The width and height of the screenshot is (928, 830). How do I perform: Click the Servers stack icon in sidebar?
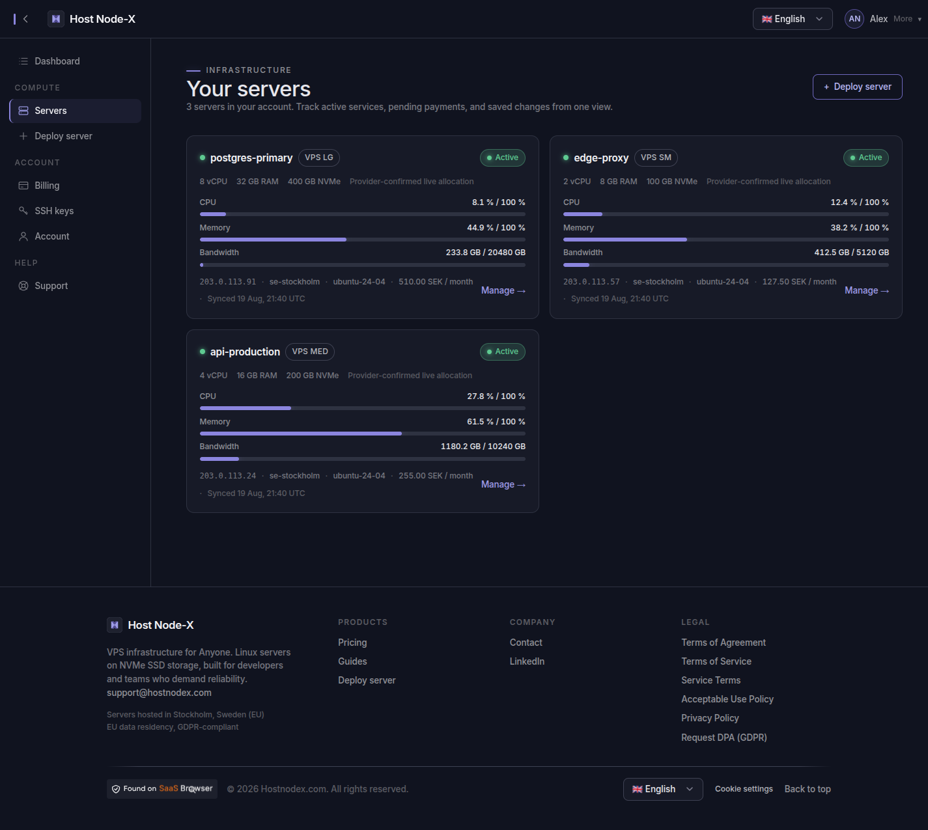(x=23, y=111)
